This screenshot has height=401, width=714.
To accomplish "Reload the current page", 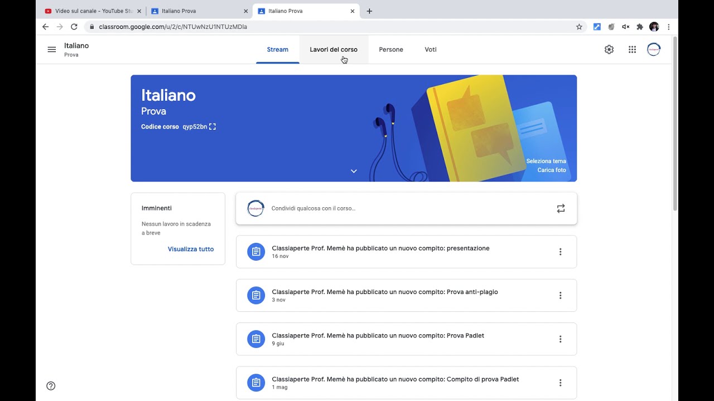I will pyautogui.click(x=74, y=27).
